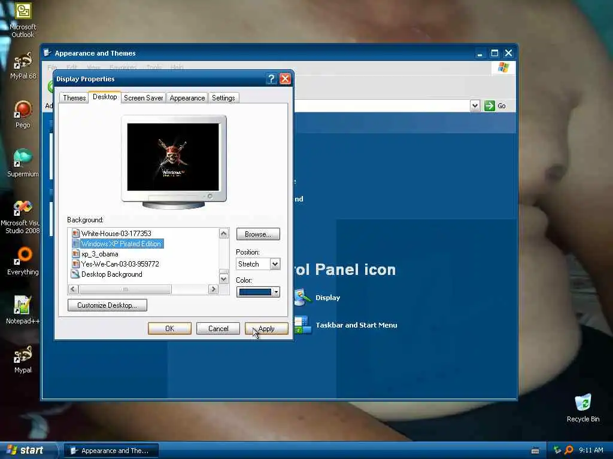Click the Display link text in Control Panel
Image resolution: width=613 pixels, height=459 pixels.
coord(327,298)
